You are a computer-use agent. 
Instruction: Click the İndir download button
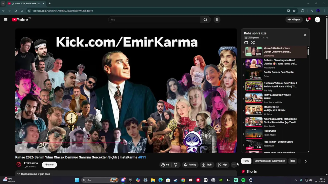point(207,165)
